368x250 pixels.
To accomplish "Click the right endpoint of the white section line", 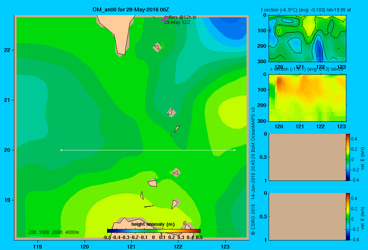I will [x=235, y=150].
